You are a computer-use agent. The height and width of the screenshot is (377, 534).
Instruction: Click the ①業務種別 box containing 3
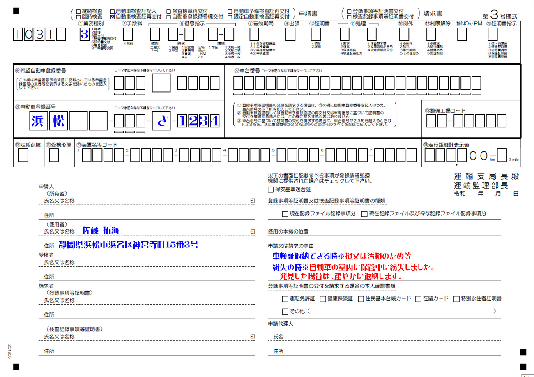tap(84, 35)
